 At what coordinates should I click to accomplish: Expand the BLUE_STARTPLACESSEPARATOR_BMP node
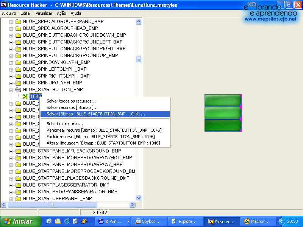pos(11,186)
